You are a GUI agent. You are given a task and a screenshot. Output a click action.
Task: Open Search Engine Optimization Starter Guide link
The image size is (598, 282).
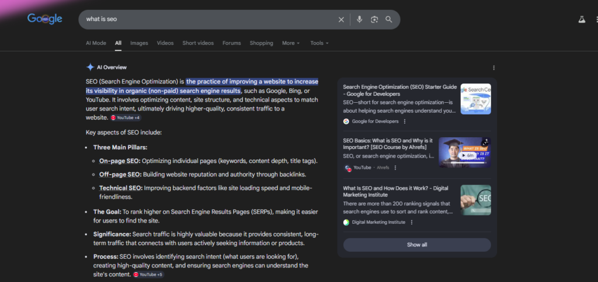point(399,90)
